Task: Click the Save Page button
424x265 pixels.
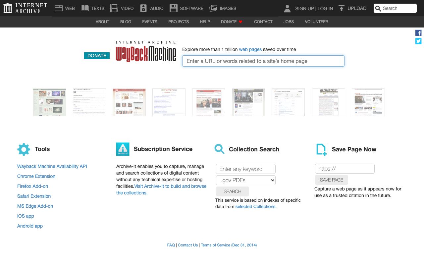Action: point(332,180)
